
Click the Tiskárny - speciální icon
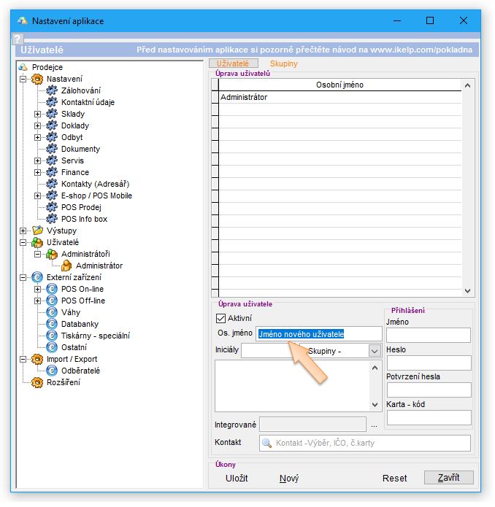(51, 336)
